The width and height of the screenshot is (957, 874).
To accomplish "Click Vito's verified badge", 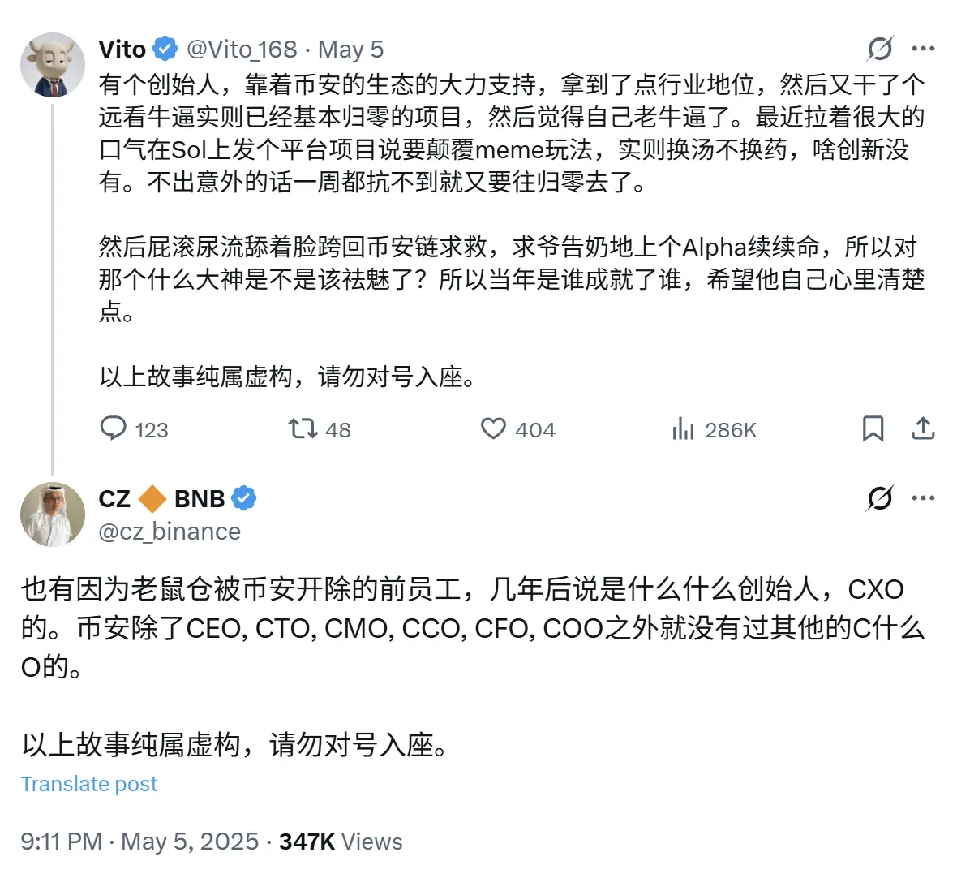I will click(x=165, y=49).
